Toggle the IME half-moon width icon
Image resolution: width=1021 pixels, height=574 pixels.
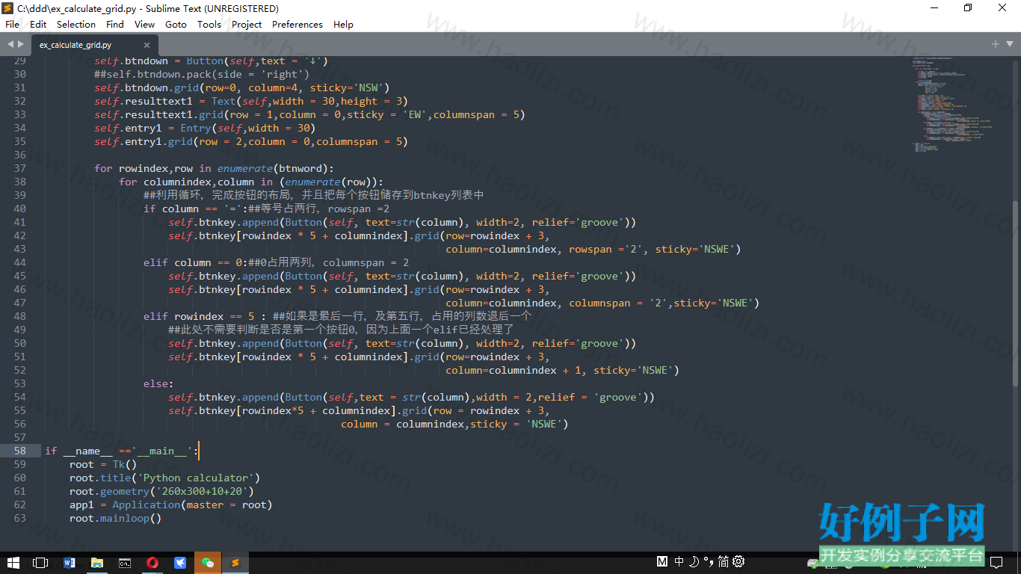tap(694, 561)
